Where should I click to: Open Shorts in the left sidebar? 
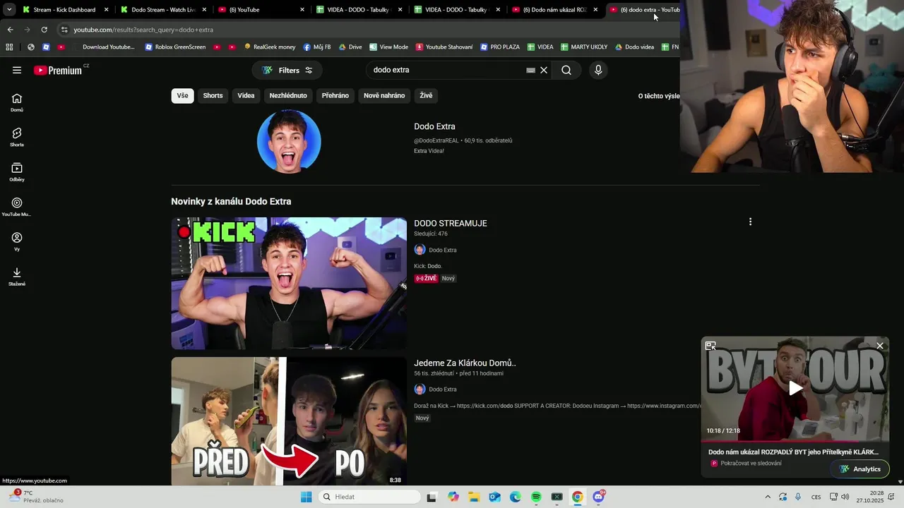[17, 138]
